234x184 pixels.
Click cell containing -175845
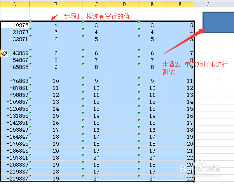tap(15, 144)
